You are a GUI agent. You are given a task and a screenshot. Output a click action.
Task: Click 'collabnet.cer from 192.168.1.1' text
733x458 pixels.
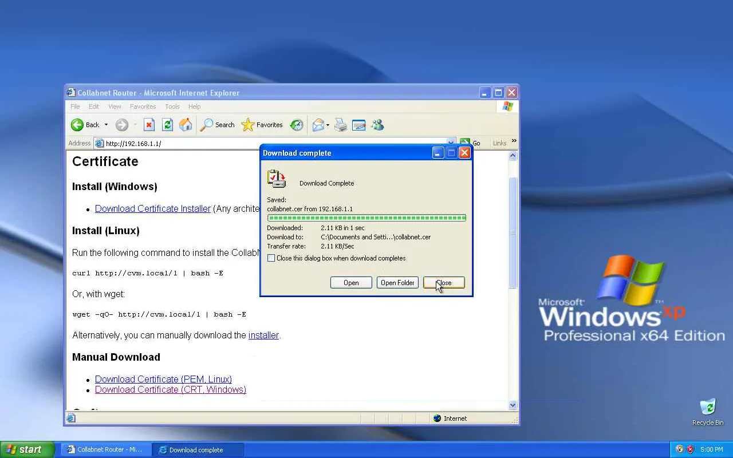(x=310, y=209)
